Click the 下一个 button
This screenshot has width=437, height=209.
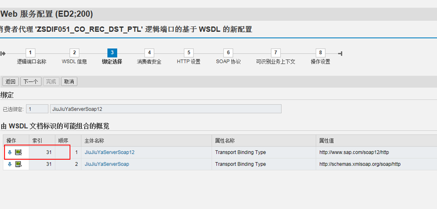[31, 81]
